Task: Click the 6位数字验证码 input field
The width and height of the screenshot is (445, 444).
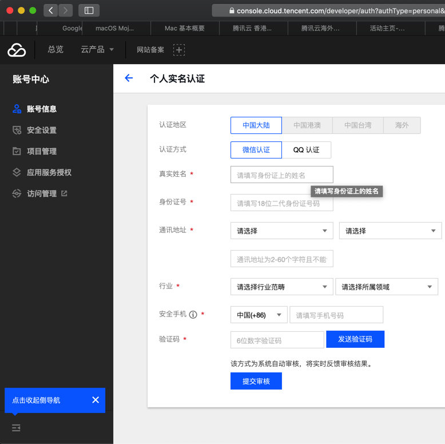Action: pyautogui.click(x=277, y=340)
